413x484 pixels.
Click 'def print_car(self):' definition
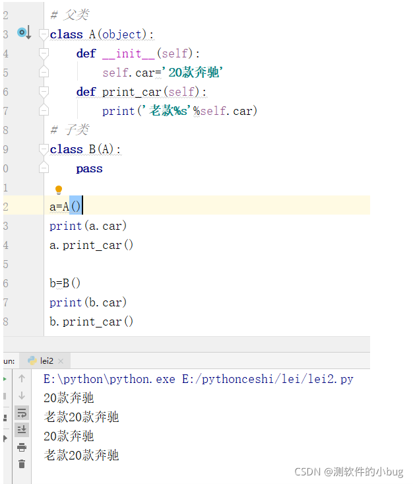pos(141,92)
